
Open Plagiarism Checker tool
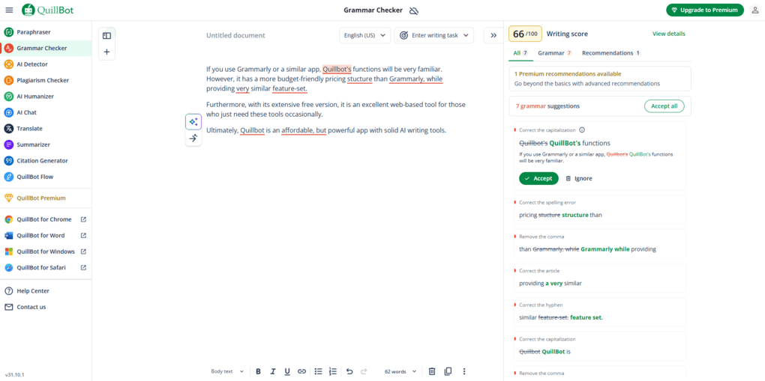tap(46, 80)
